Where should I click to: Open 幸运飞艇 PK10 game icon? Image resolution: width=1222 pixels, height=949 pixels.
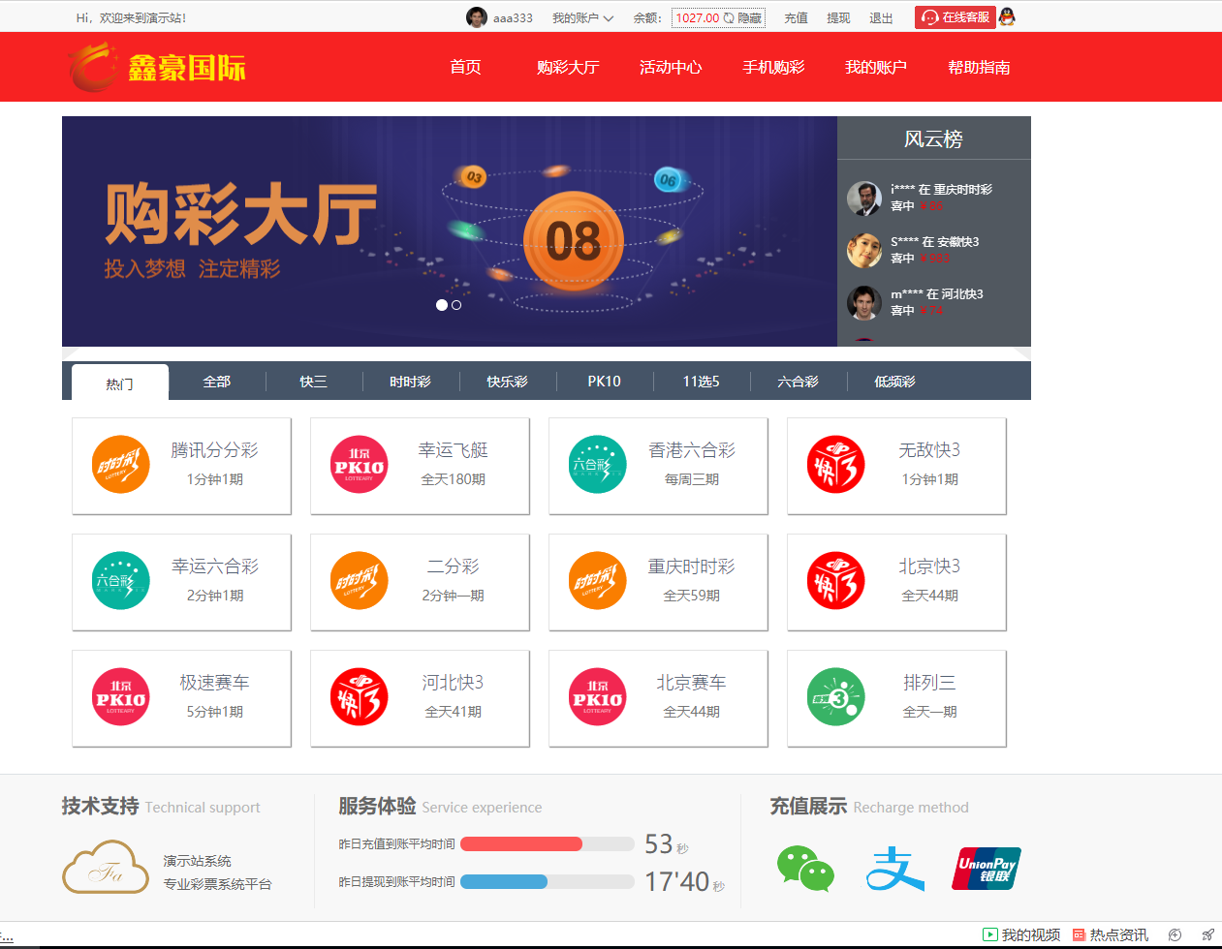click(x=360, y=465)
